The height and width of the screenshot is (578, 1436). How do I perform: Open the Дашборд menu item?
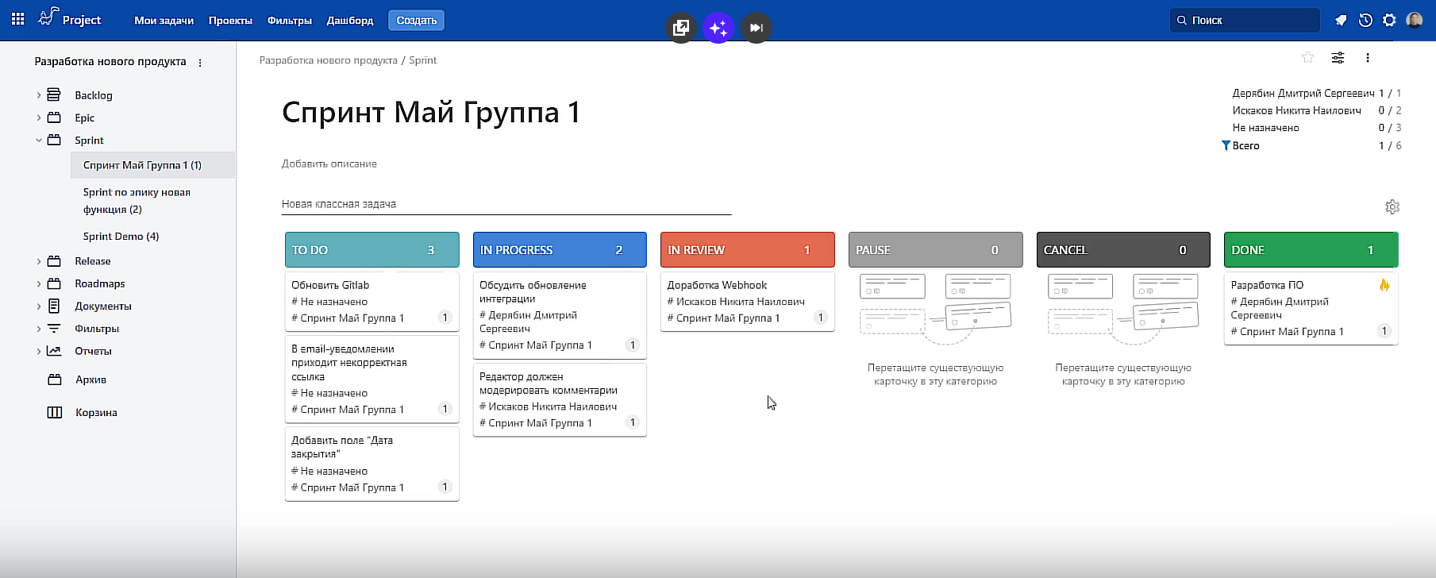coord(349,21)
